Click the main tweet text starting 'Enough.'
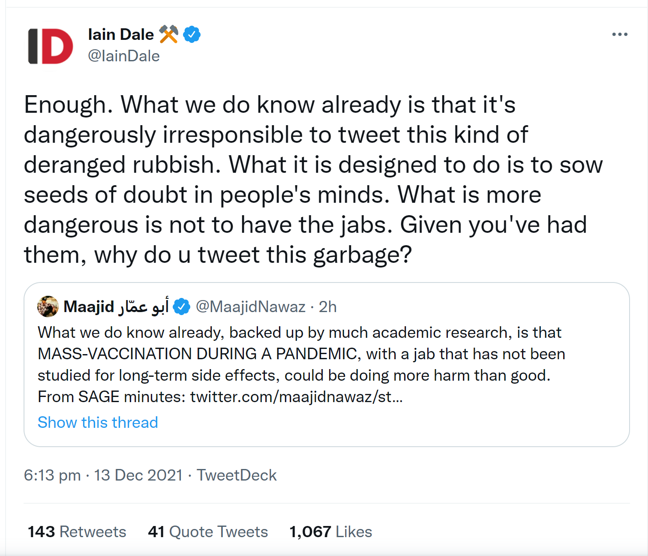The width and height of the screenshot is (648, 556). point(300,179)
